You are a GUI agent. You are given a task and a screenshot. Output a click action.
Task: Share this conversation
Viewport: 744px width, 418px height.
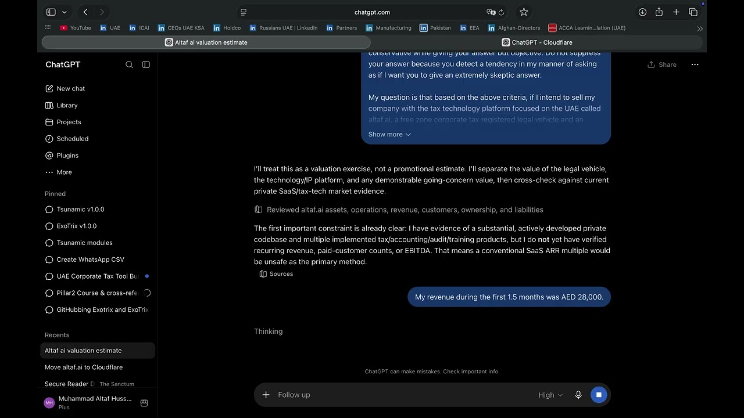[x=662, y=64]
